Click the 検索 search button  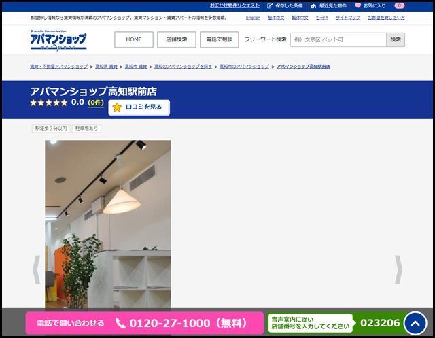click(396, 39)
